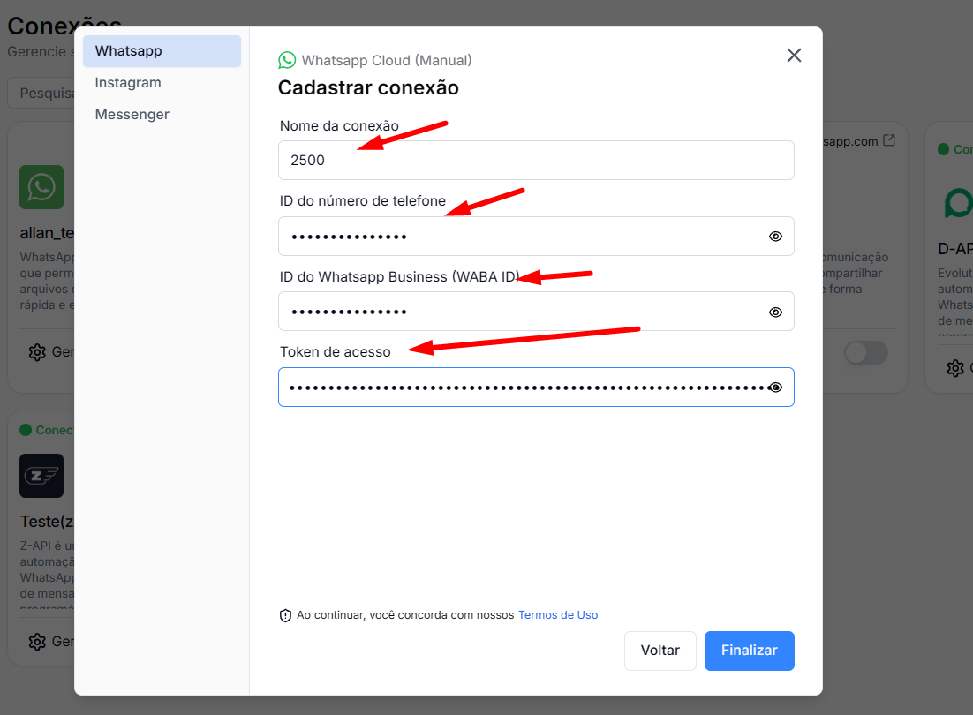Click the WhatsApp Cloud logo icon in the header

(287, 60)
